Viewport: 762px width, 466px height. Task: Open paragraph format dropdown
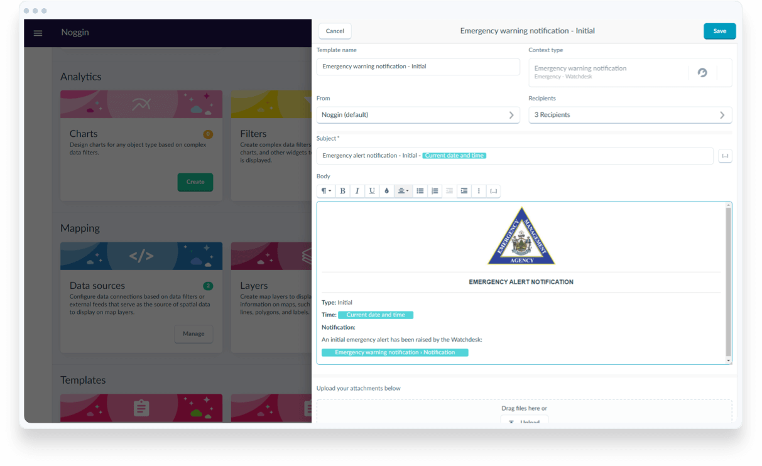pos(326,191)
